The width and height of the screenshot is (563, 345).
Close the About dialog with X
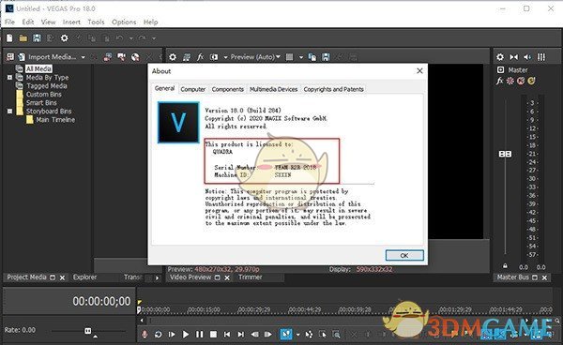pos(419,71)
